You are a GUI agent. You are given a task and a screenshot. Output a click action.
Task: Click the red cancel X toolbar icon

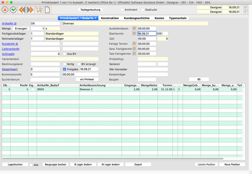5,10
